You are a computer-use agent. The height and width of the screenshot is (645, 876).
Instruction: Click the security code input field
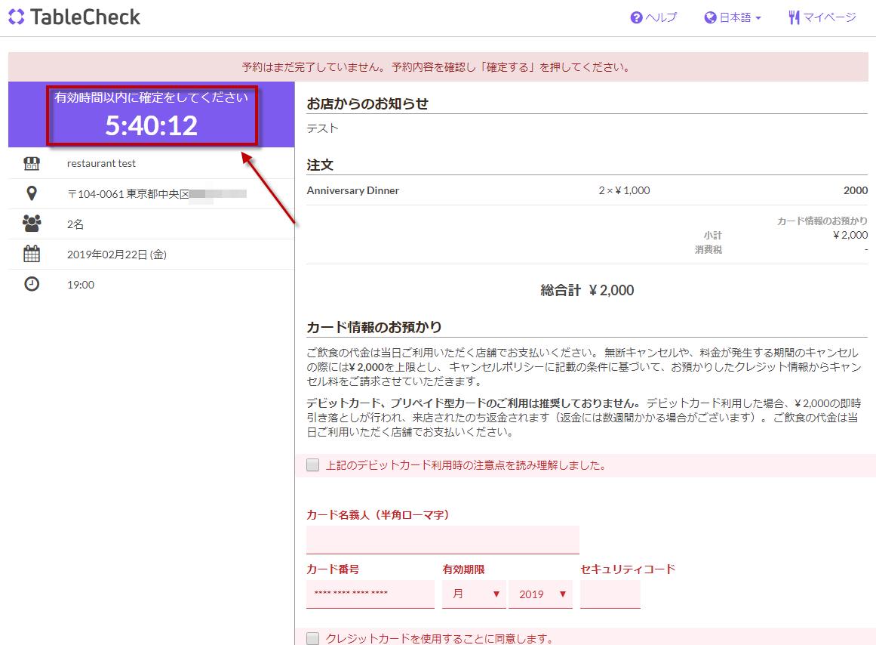click(x=610, y=594)
